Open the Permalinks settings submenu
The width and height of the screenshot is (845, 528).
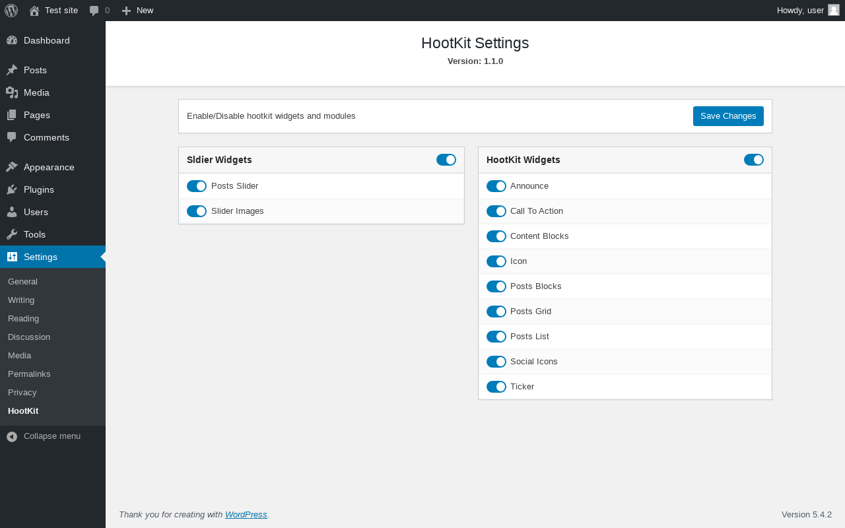pyautogui.click(x=29, y=374)
